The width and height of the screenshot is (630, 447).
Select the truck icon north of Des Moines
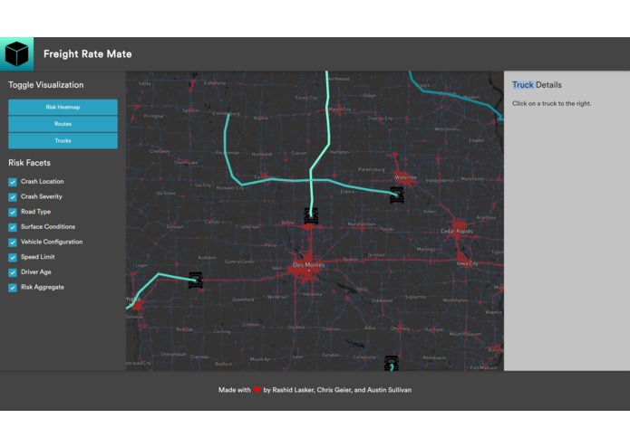click(x=311, y=215)
